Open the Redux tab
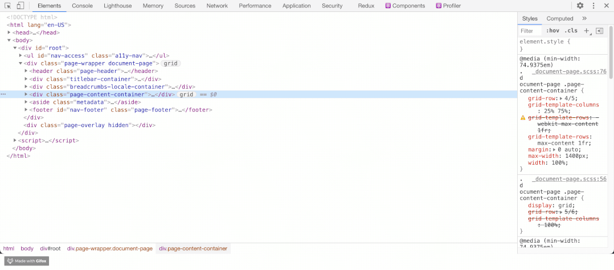 [366, 6]
